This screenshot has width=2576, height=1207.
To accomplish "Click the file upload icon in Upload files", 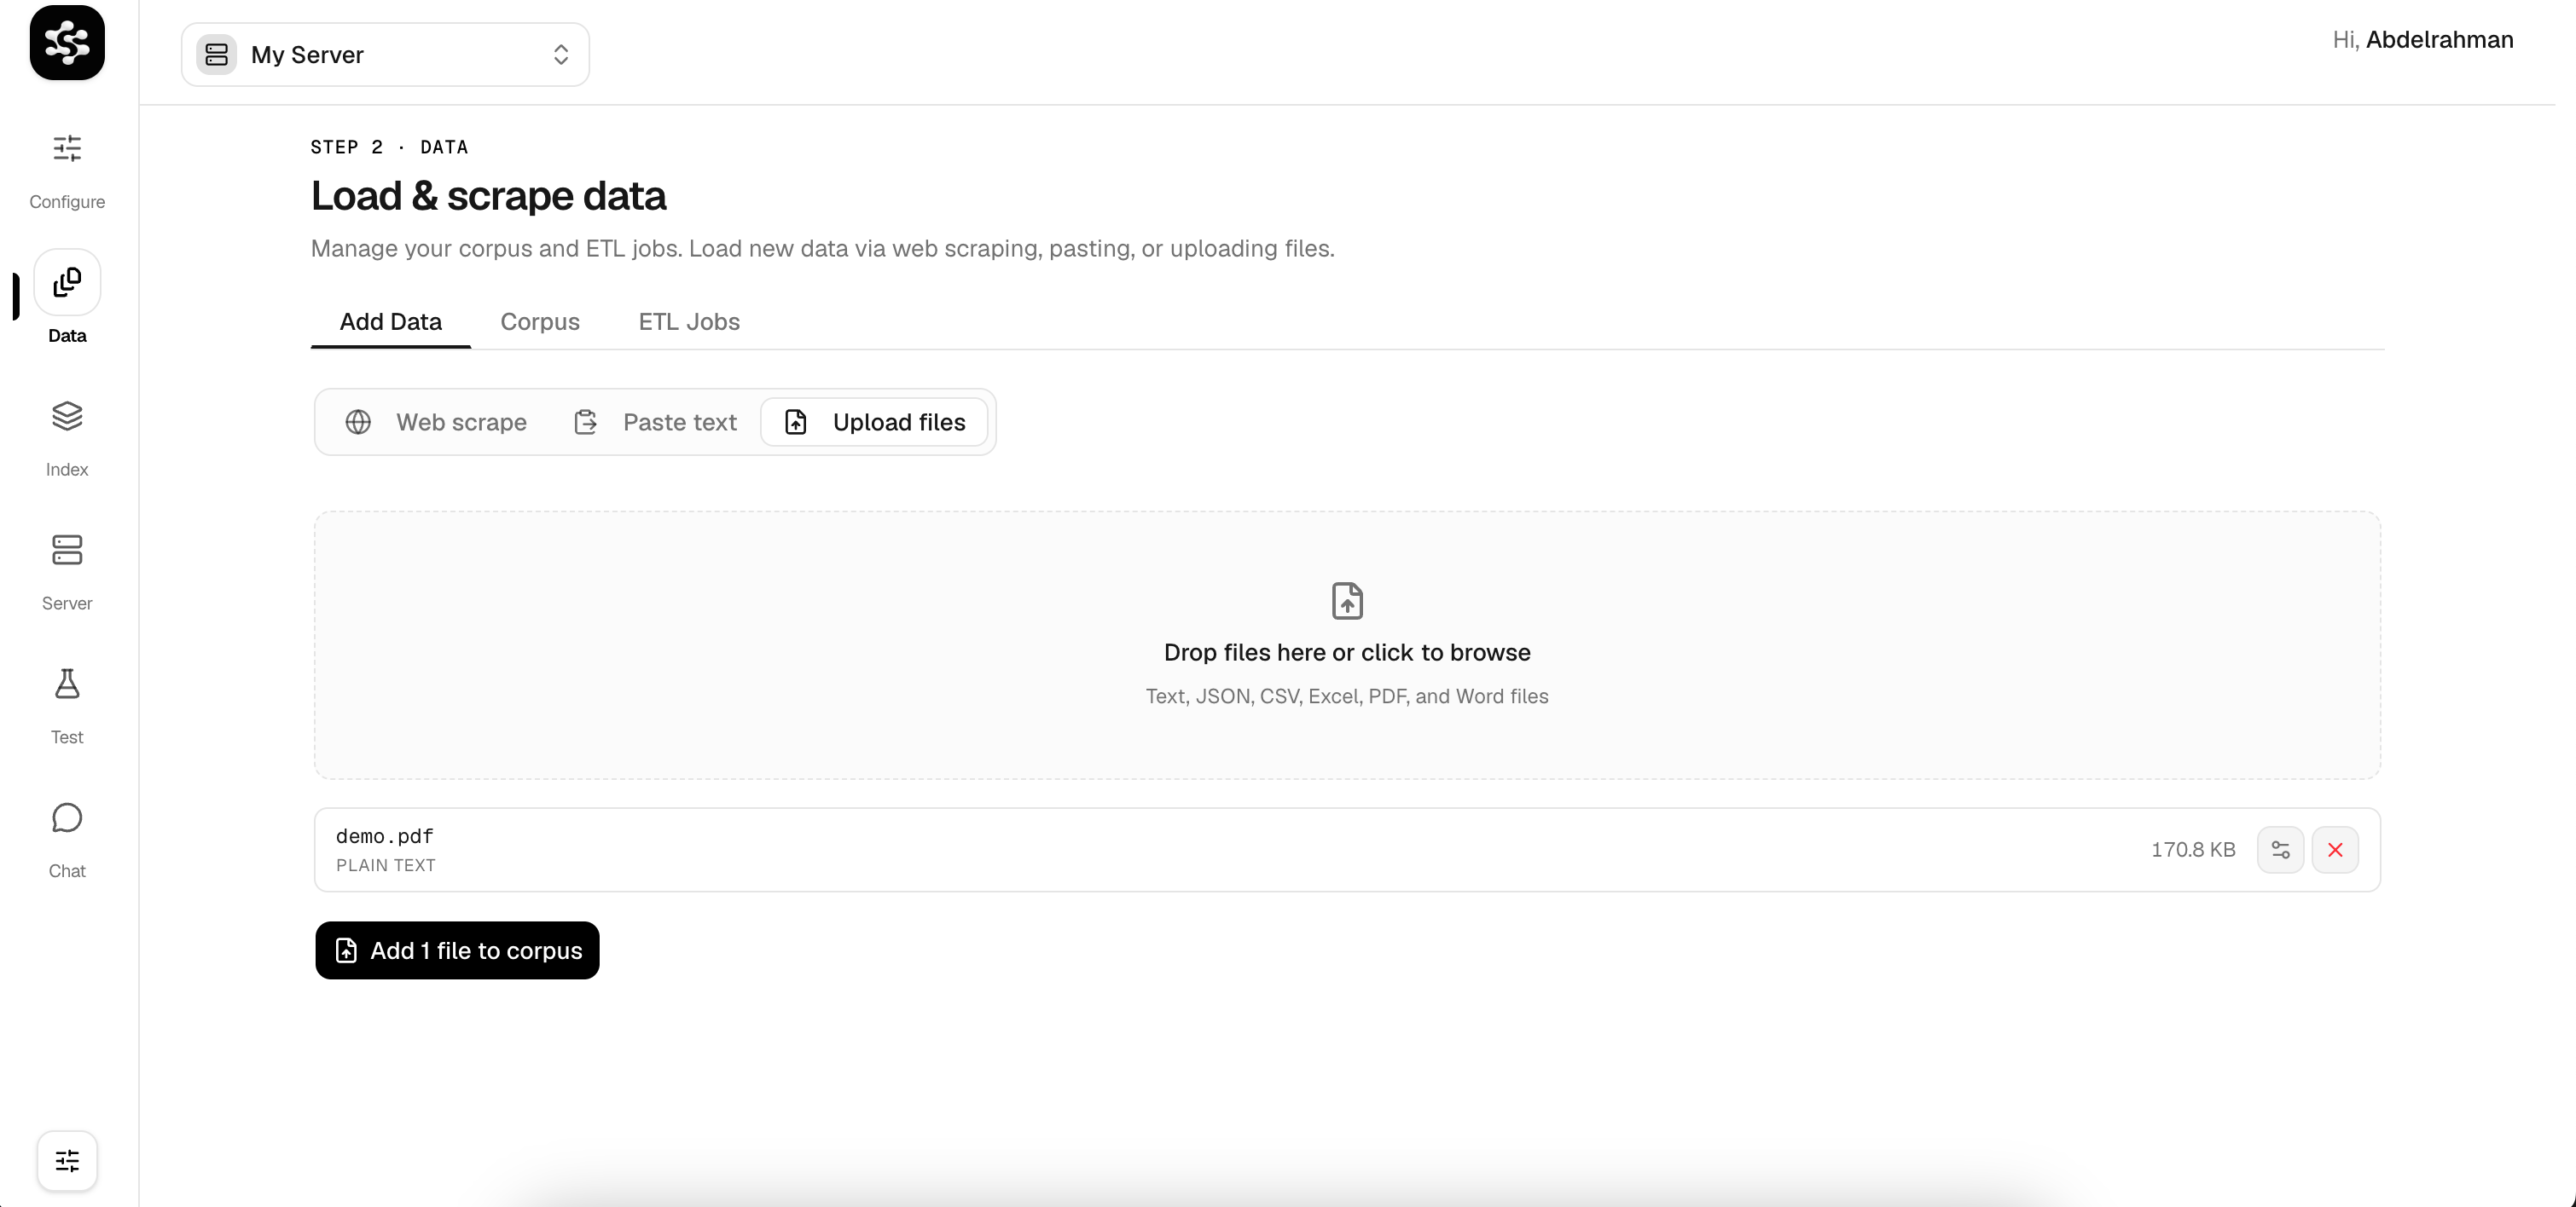I will pos(796,423).
